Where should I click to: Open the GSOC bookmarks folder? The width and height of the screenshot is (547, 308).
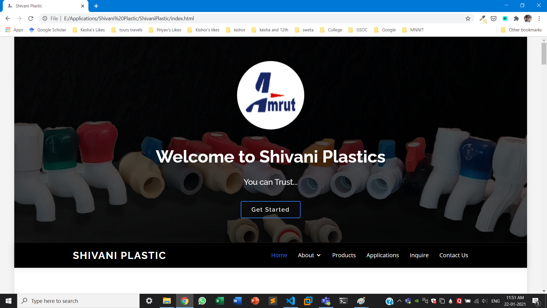[x=358, y=30]
